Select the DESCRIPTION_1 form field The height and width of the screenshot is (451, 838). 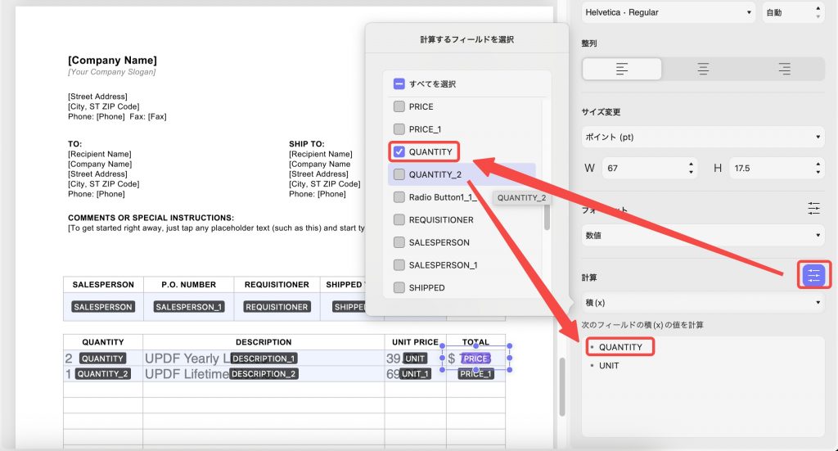[x=264, y=359]
